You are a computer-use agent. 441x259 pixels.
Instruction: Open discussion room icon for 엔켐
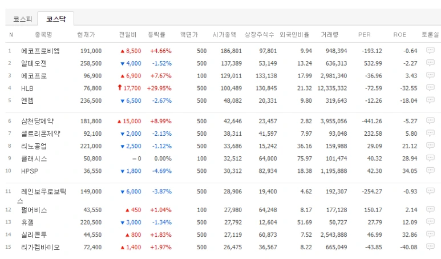click(430, 100)
